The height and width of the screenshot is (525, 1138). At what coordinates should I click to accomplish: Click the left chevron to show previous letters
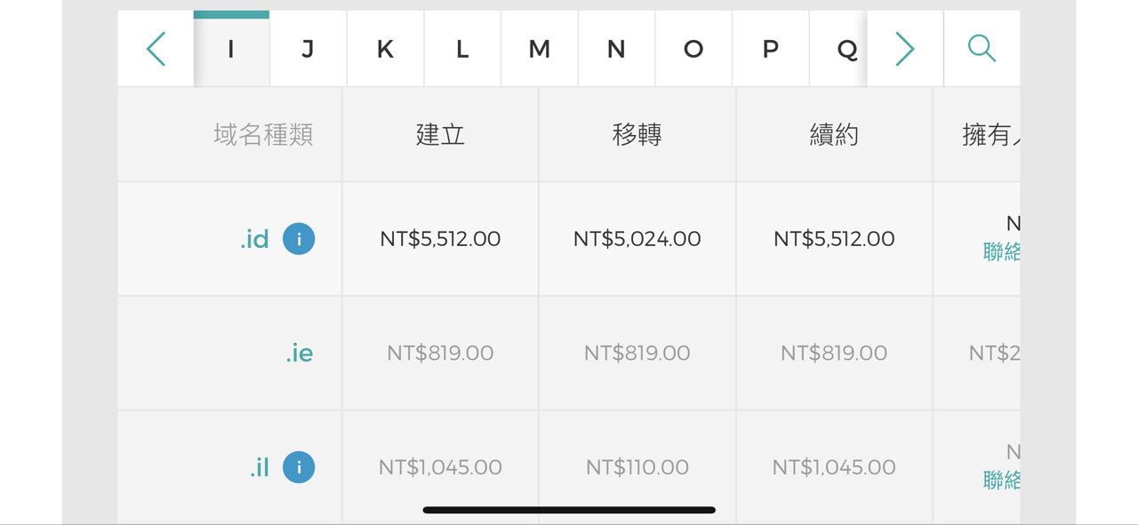[x=156, y=49]
